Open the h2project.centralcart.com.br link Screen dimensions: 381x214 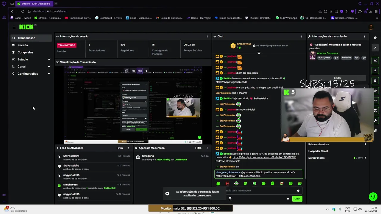point(264,157)
